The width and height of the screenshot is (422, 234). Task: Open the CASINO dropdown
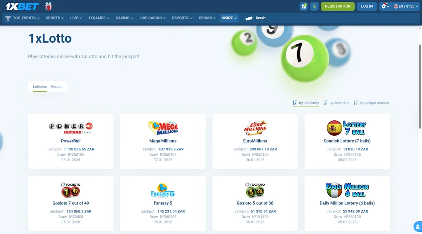124,18
